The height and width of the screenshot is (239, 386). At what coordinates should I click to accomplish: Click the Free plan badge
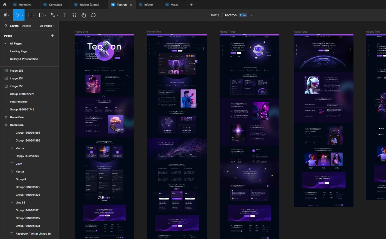click(243, 15)
